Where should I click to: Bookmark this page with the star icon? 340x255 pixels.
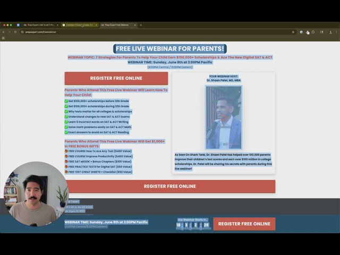pyautogui.click(x=293, y=32)
